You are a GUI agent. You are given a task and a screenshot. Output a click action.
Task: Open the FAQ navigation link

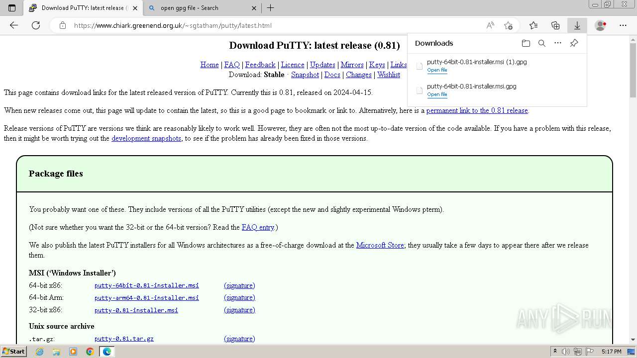[x=232, y=65]
